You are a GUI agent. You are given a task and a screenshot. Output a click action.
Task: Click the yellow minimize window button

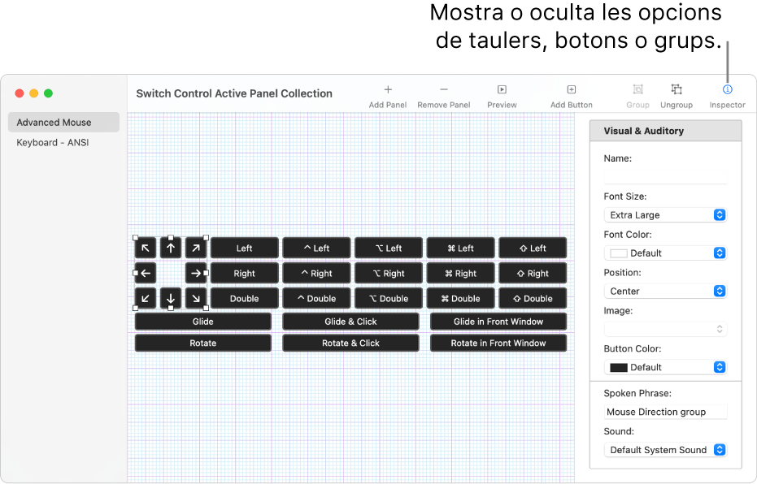point(34,93)
